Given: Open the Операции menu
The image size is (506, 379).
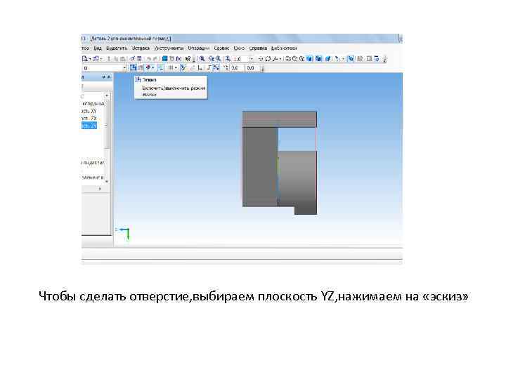Looking at the screenshot, I should pos(199,48).
